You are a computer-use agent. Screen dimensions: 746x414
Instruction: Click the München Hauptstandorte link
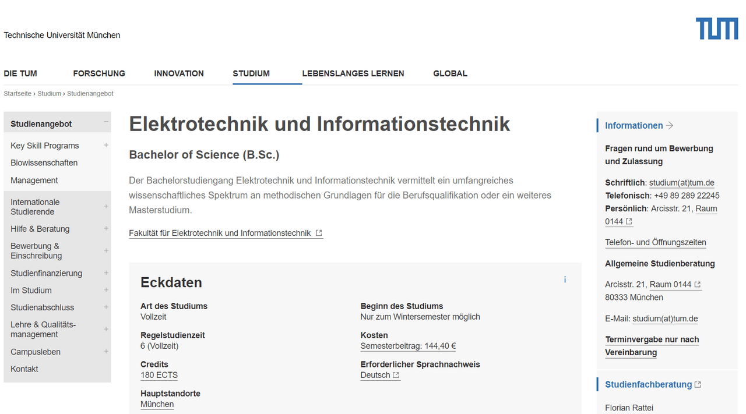[157, 404]
